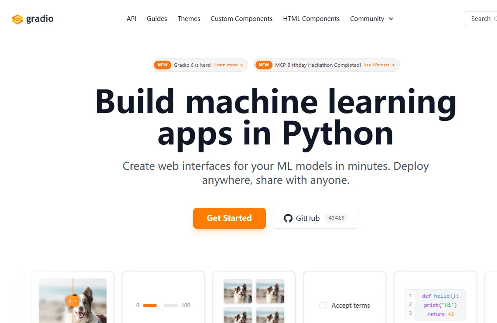Click the NEW badge beside MCP Hackathon
The image size is (497, 323).
(264, 65)
